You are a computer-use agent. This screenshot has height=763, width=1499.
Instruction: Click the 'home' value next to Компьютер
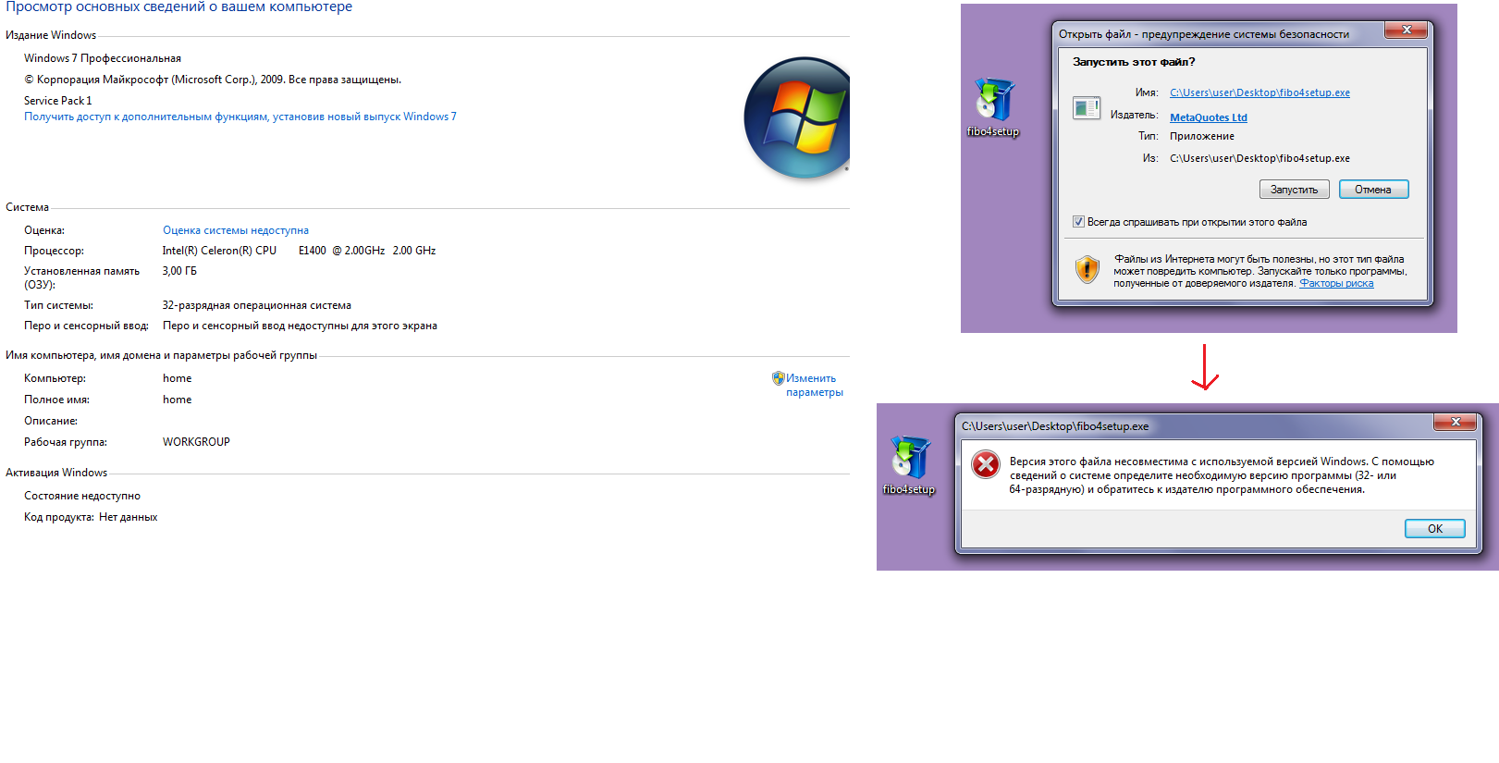pos(178,378)
